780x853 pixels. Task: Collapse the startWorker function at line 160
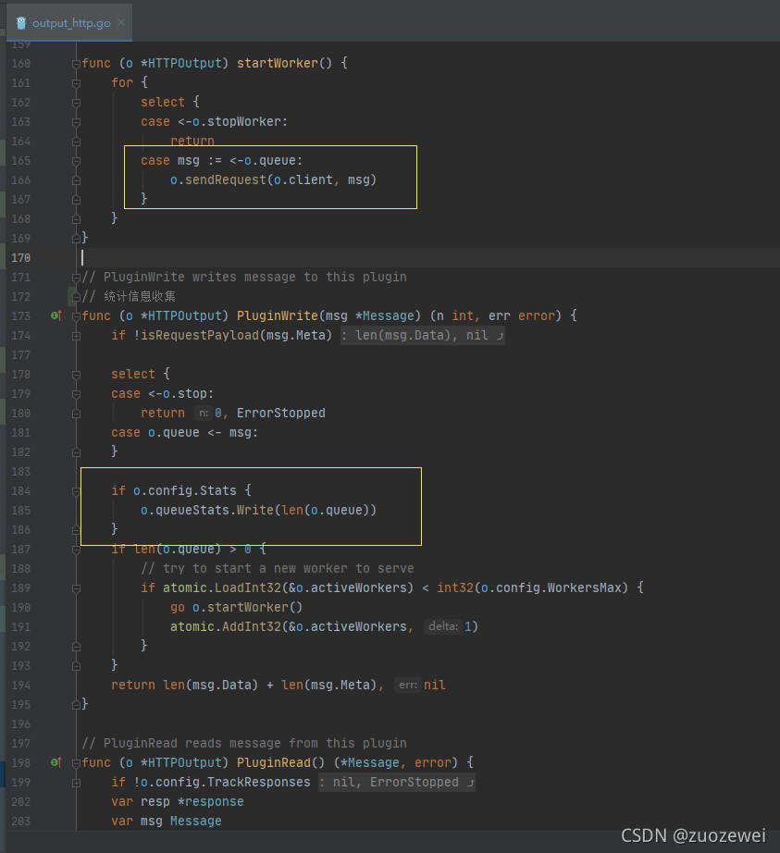pos(76,64)
